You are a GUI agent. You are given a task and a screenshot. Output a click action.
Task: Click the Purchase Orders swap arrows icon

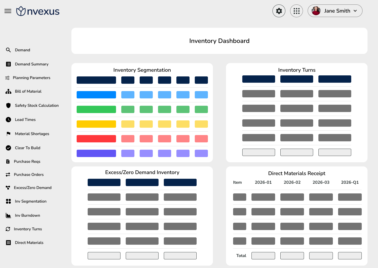click(8, 175)
